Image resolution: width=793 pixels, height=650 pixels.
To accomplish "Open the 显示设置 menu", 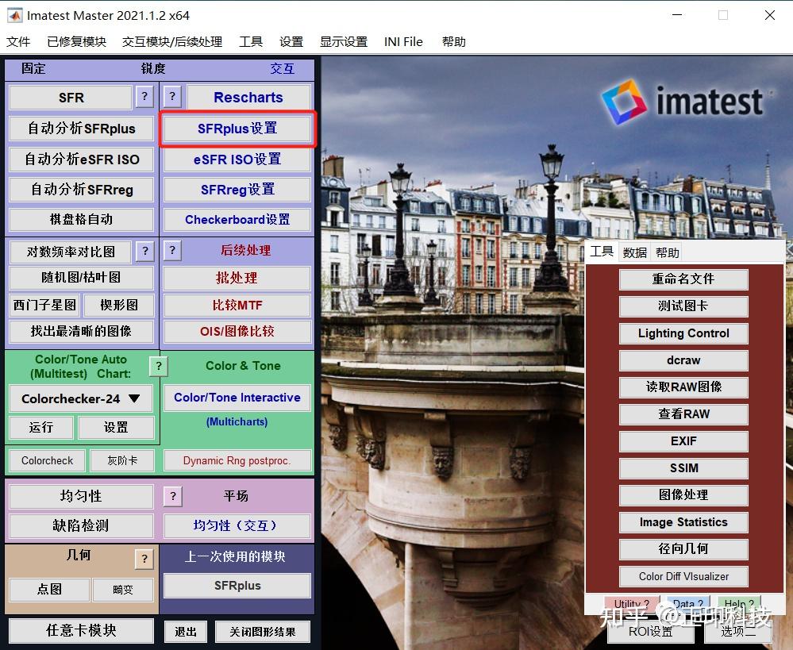I will point(344,41).
